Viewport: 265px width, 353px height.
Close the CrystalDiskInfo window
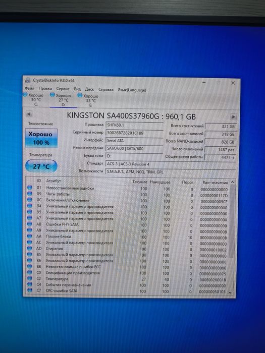tap(233, 83)
